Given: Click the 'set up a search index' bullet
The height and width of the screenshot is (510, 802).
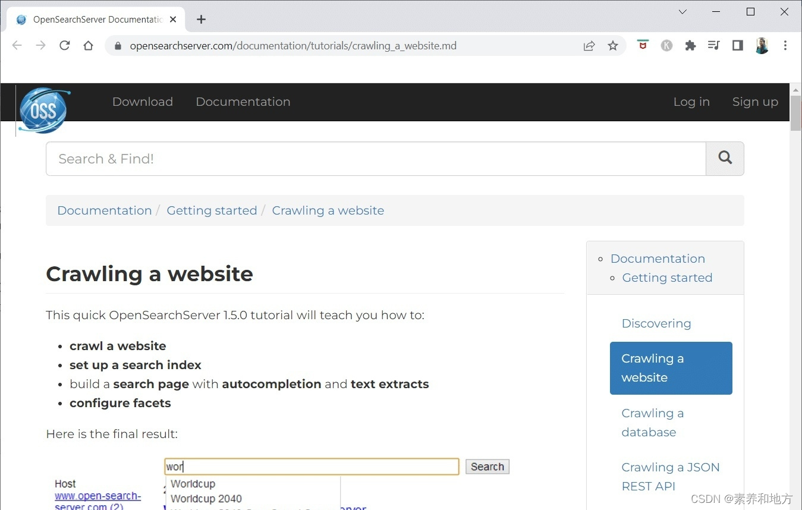Looking at the screenshot, I should (x=136, y=365).
